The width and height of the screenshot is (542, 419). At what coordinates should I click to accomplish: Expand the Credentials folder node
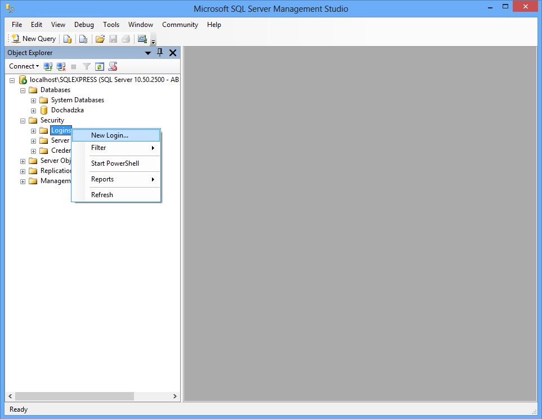tap(34, 151)
